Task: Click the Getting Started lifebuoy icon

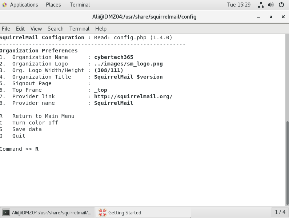Action: [x=102, y=213]
